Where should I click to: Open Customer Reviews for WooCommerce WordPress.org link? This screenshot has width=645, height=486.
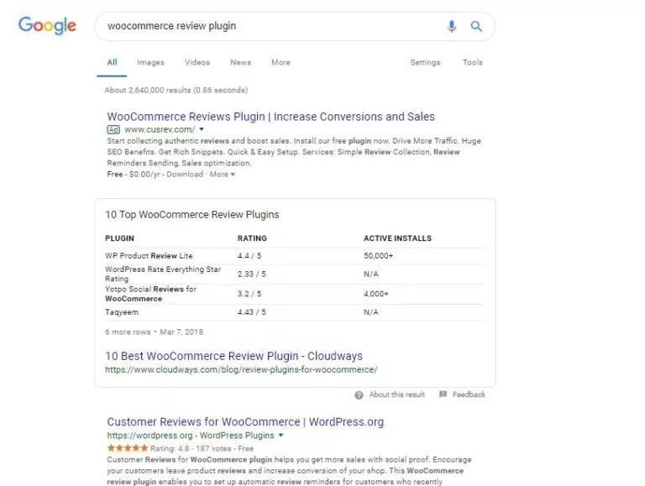(x=245, y=422)
